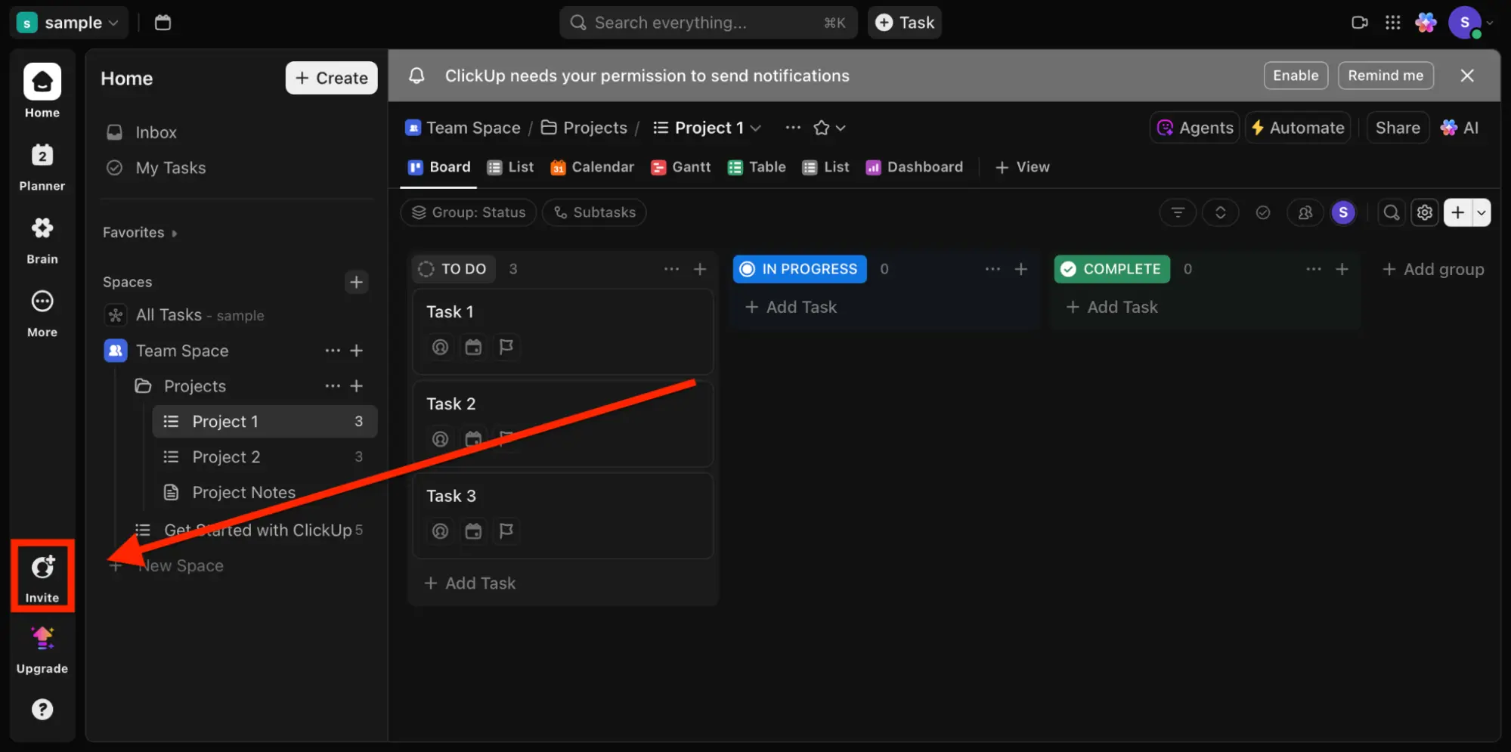Open ClickUp AI colorful icon in top bar
Image resolution: width=1511 pixels, height=752 pixels.
point(1426,23)
